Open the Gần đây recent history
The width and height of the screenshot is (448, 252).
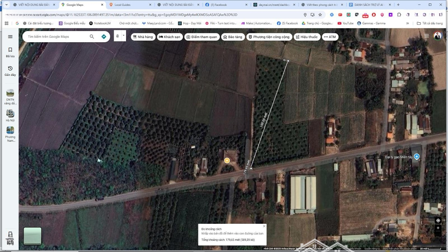10,70
